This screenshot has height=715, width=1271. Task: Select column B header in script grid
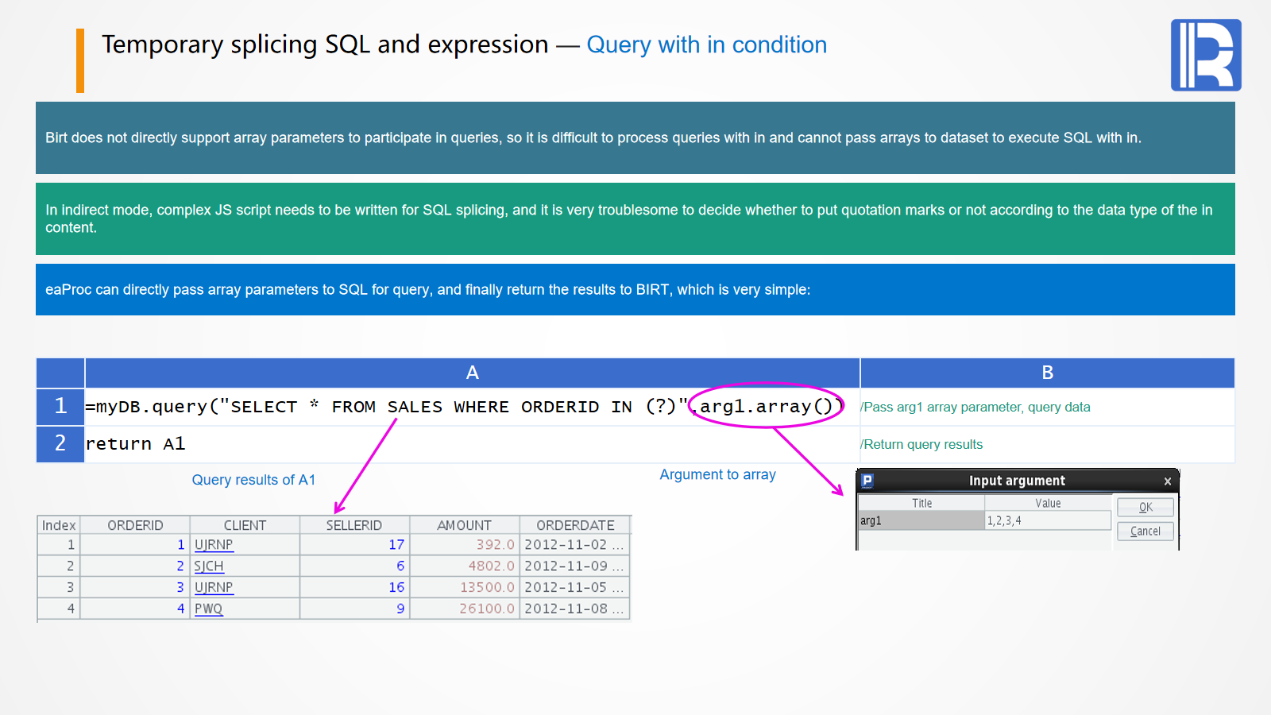point(1047,373)
